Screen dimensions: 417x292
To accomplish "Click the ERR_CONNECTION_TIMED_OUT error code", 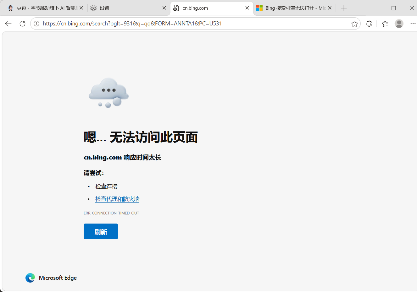I will pos(111,213).
